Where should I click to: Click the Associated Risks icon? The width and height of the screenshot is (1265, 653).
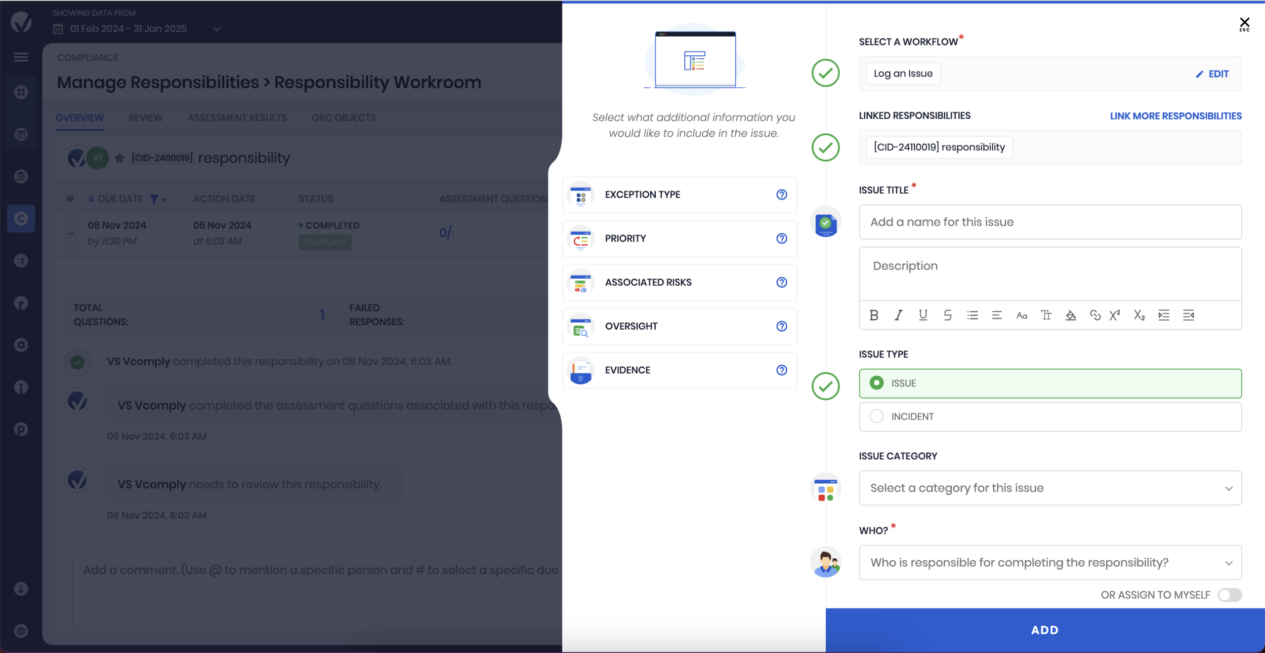click(x=581, y=281)
